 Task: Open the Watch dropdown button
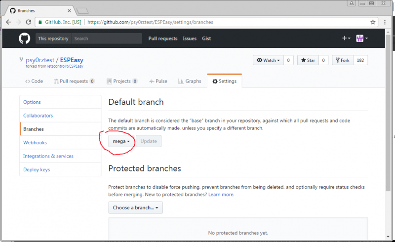268,60
